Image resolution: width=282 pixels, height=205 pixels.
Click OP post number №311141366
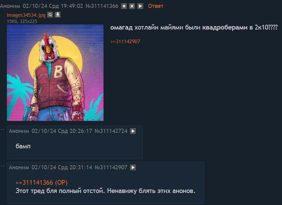click(x=102, y=6)
